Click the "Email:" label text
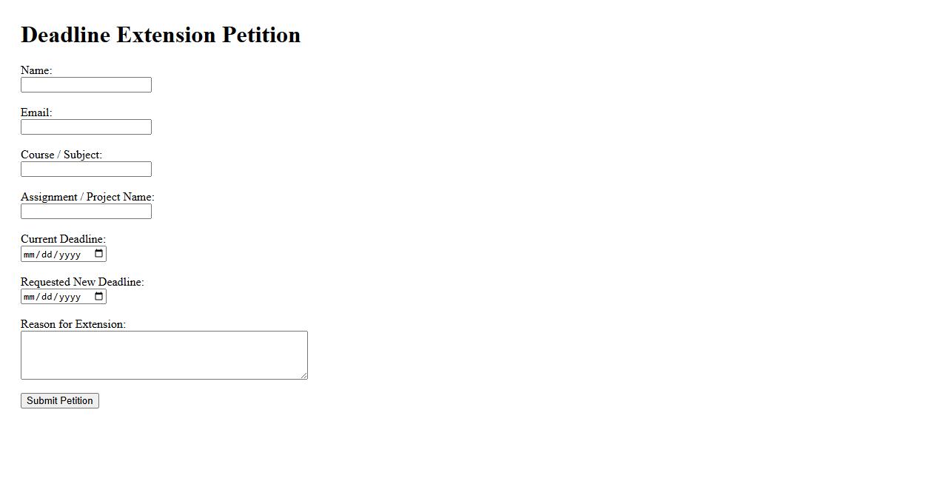The height and width of the screenshot is (481, 946). 36,112
